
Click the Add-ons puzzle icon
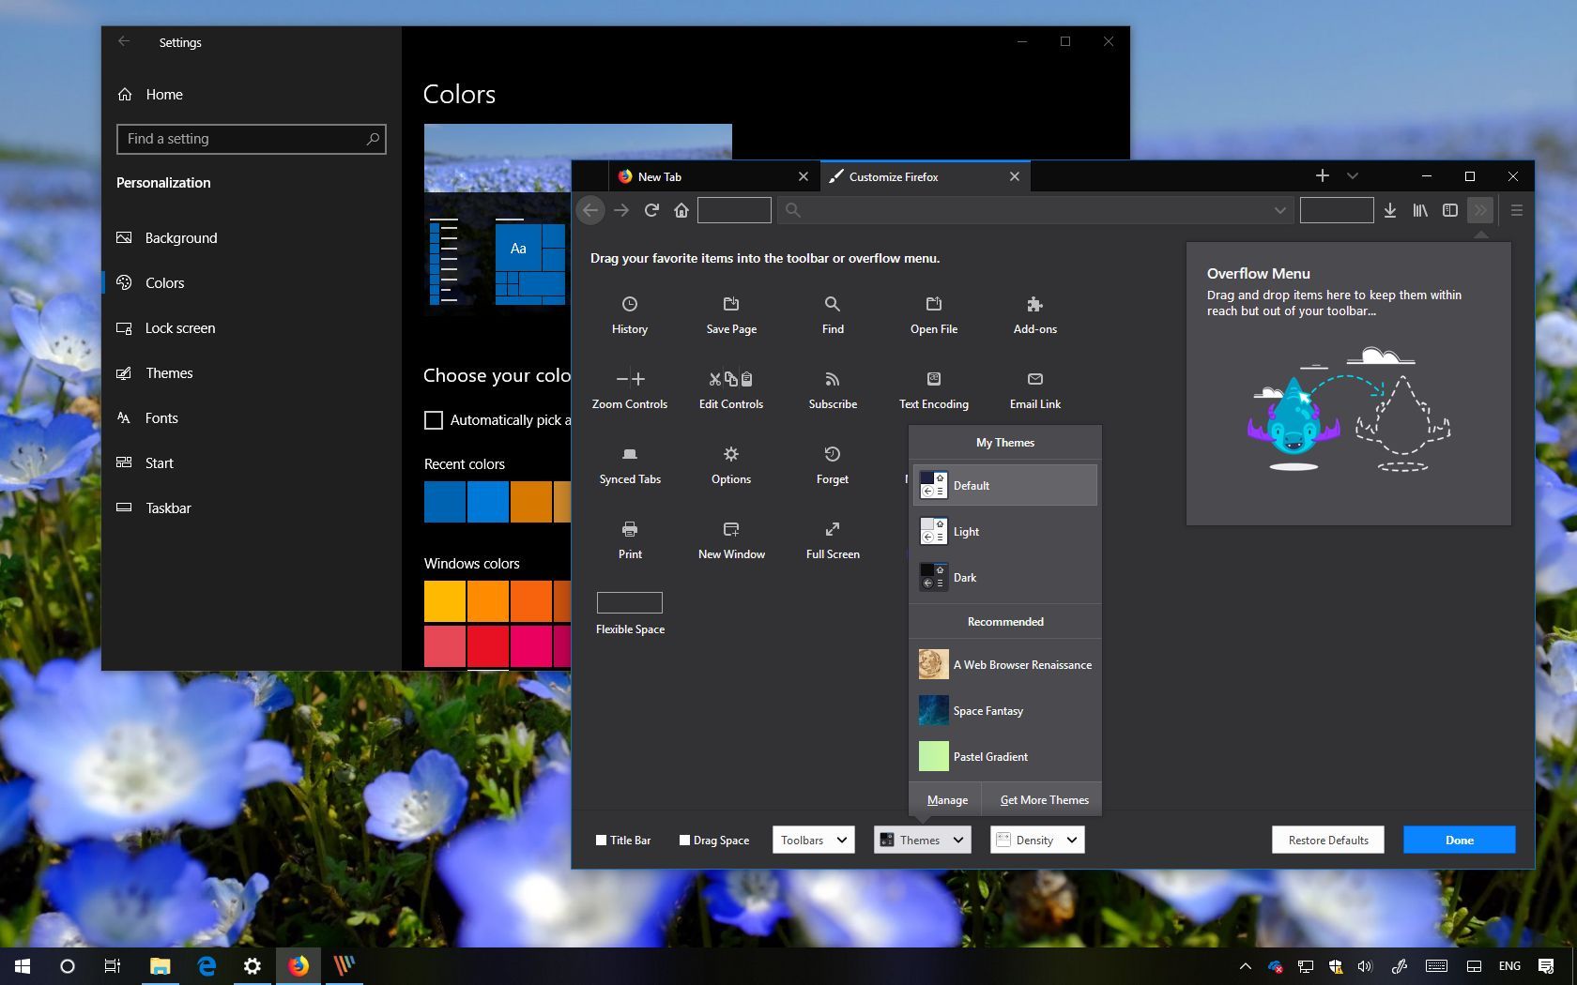1035,304
